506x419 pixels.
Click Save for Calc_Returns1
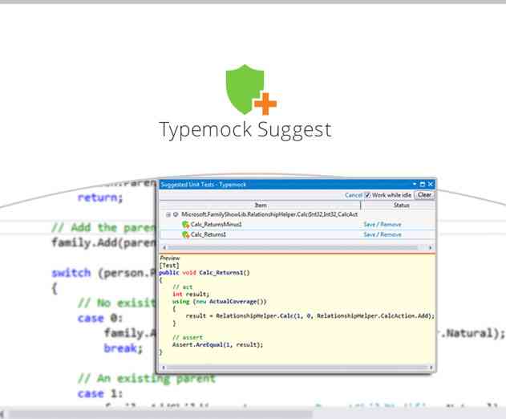click(369, 234)
